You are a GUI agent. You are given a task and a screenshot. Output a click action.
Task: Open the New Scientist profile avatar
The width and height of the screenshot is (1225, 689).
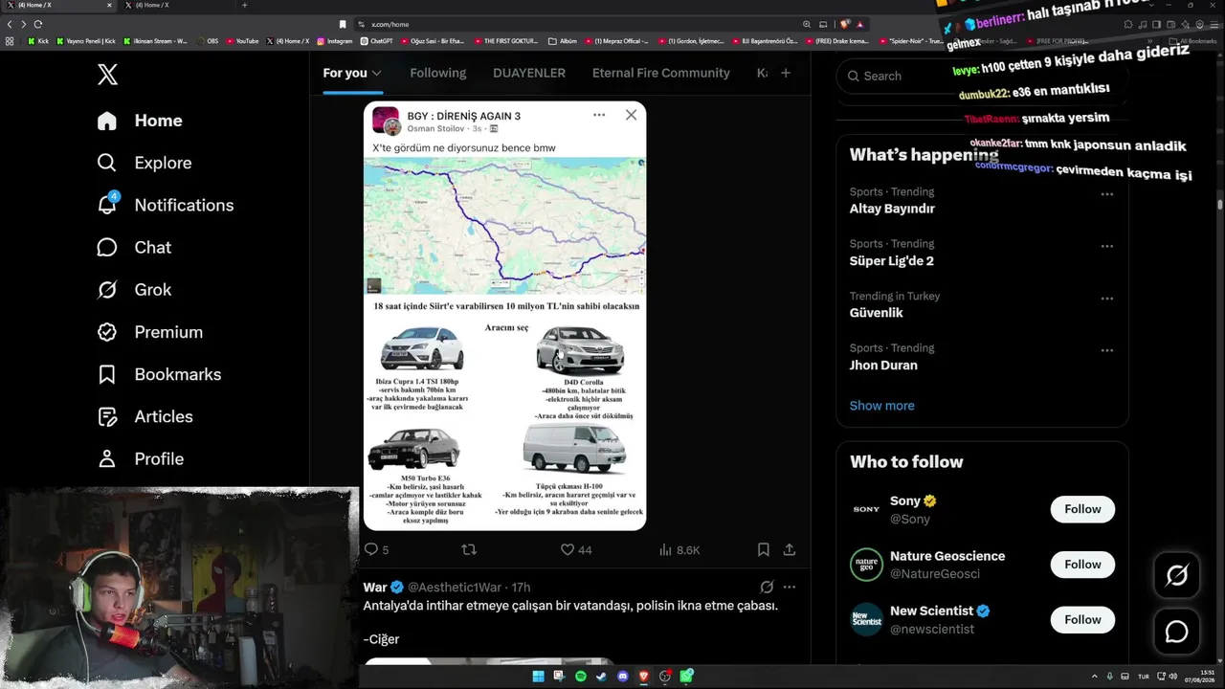(866, 619)
